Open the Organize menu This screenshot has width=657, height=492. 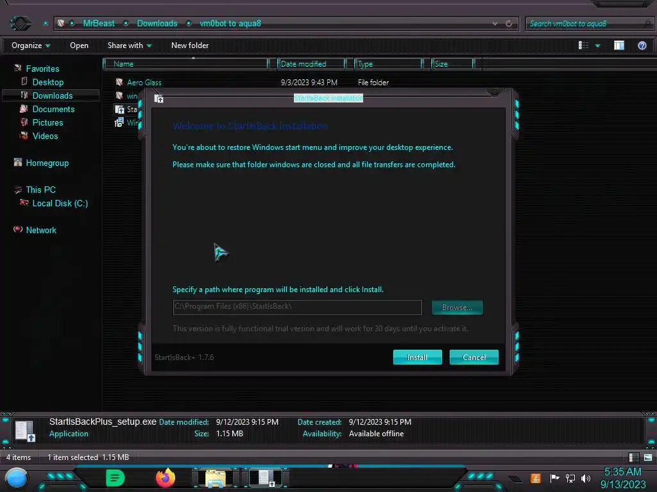(31, 45)
